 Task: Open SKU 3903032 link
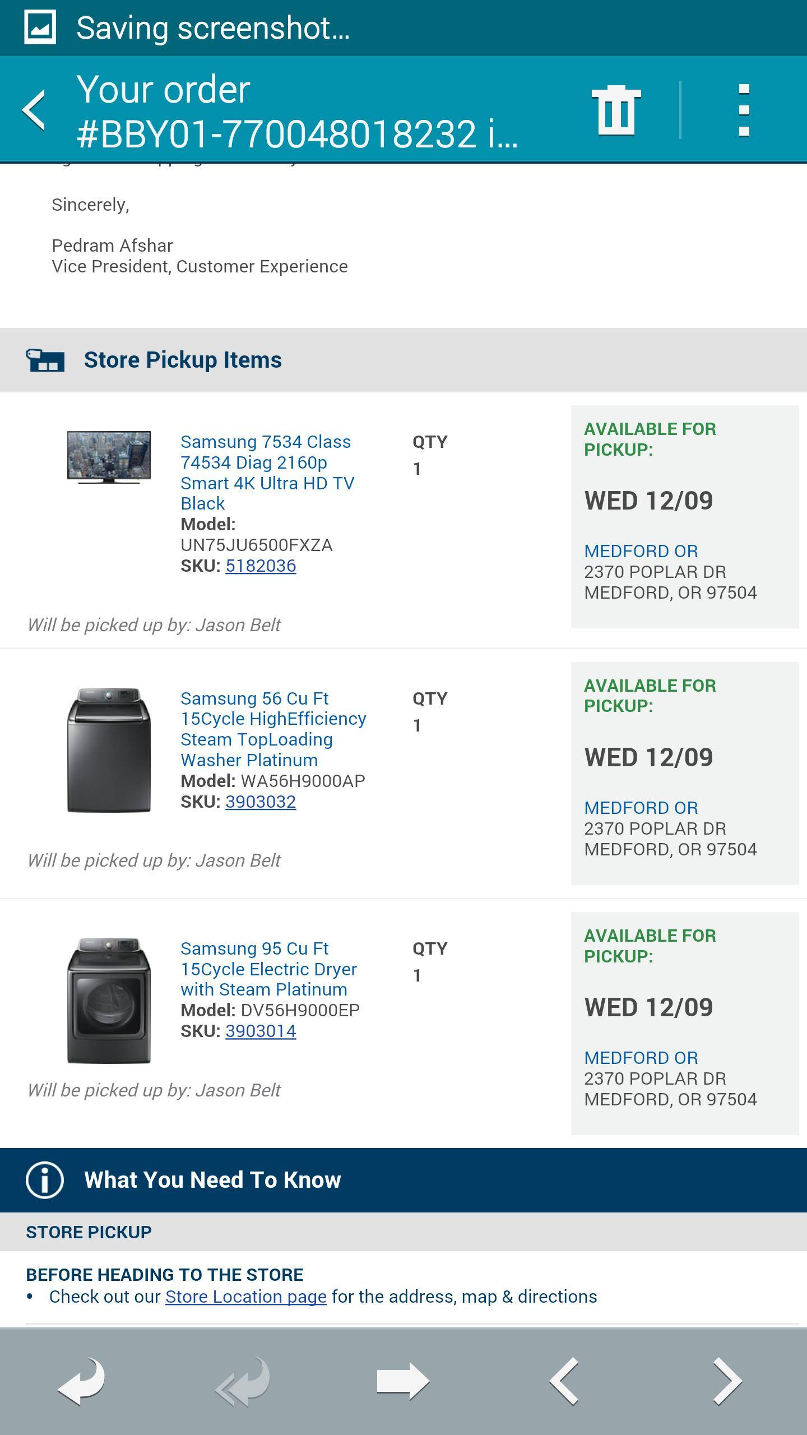coord(261,802)
